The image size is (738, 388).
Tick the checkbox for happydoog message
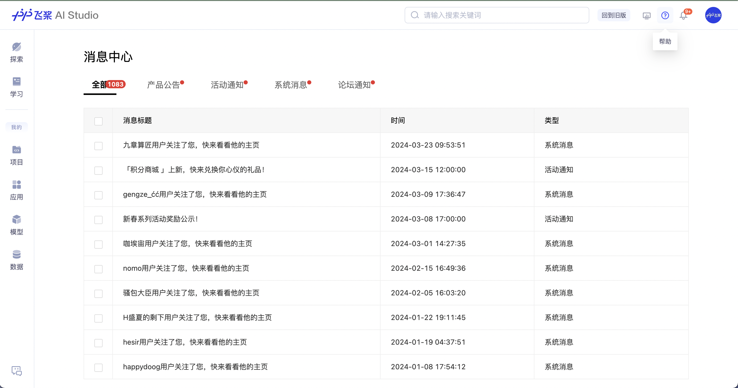98,367
